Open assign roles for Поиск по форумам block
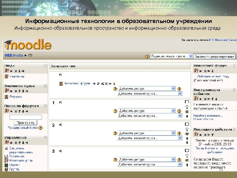Screen dimensions: 237x178 tap(7, 111)
